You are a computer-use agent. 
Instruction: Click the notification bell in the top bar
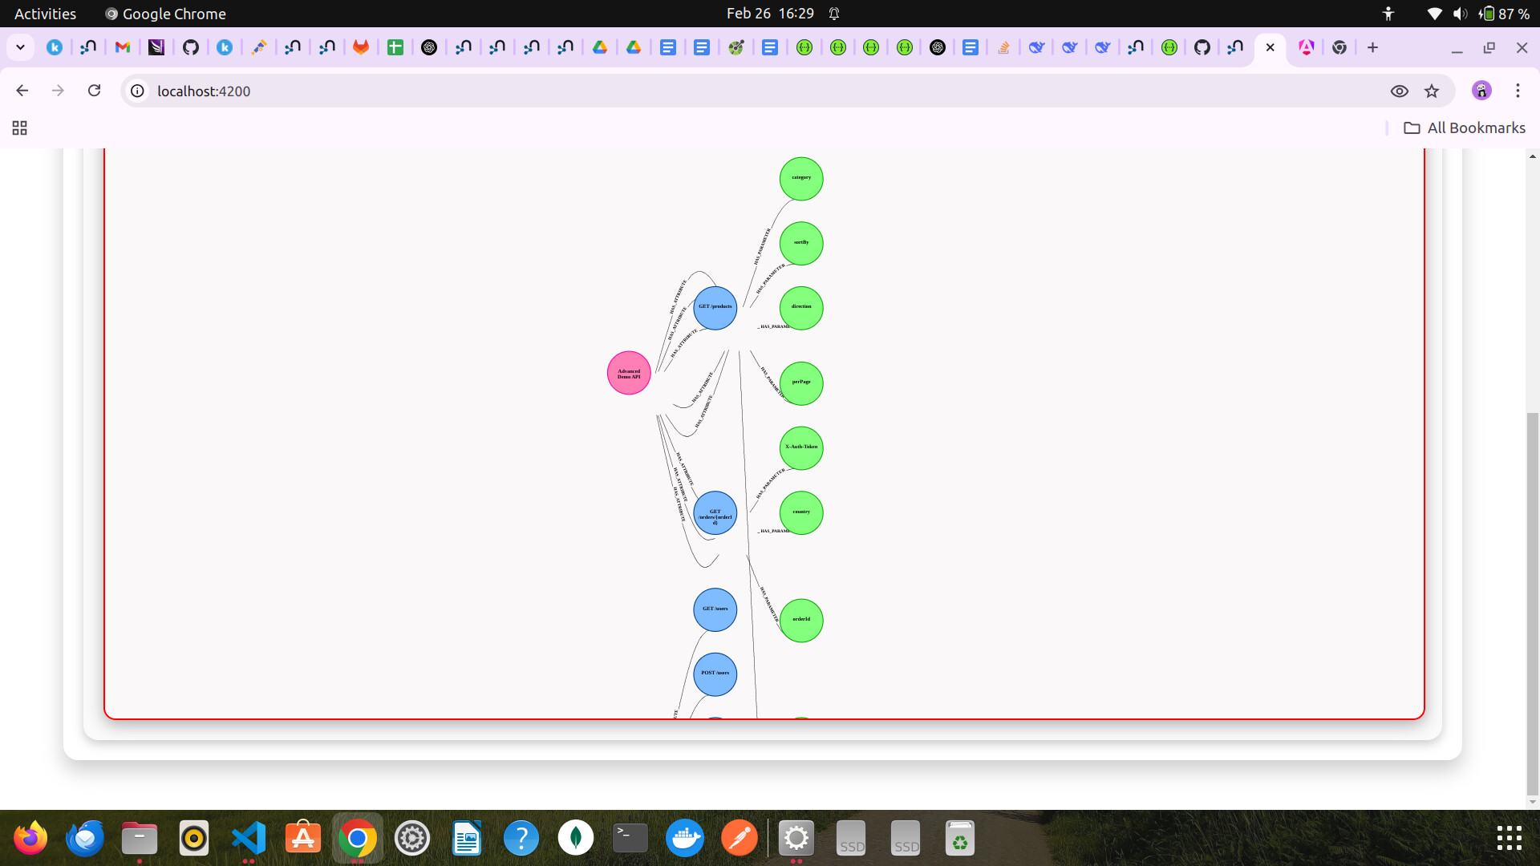pyautogui.click(x=834, y=13)
